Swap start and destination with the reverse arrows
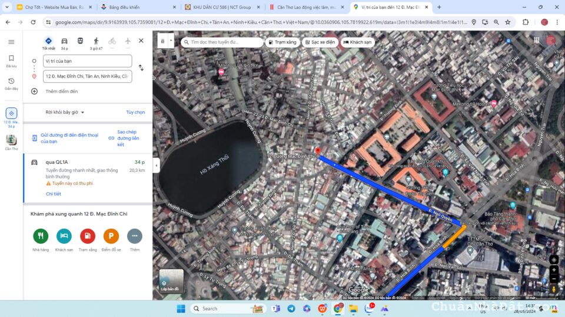The width and height of the screenshot is (565, 317). (x=141, y=68)
